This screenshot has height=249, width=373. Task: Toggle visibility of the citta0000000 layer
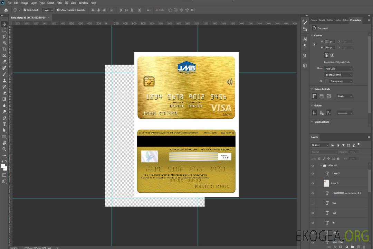(313, 193)
